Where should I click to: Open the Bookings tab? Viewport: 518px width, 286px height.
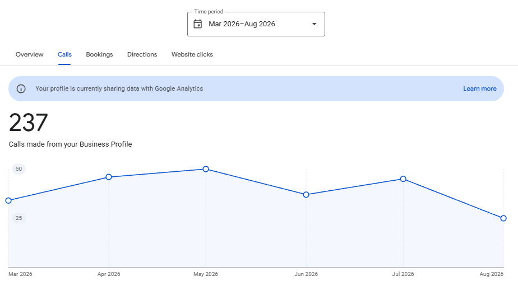coord(99,54)
